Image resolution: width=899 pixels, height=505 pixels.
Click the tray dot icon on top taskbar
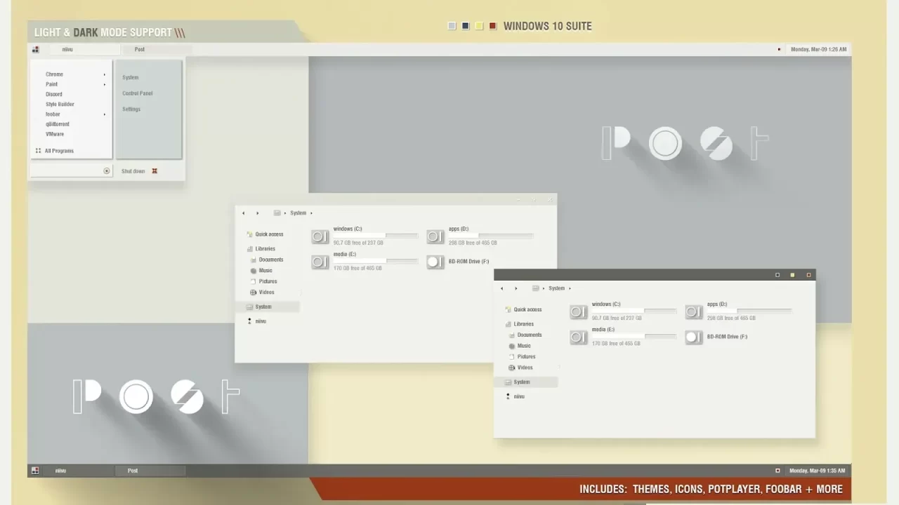point(779,50)
